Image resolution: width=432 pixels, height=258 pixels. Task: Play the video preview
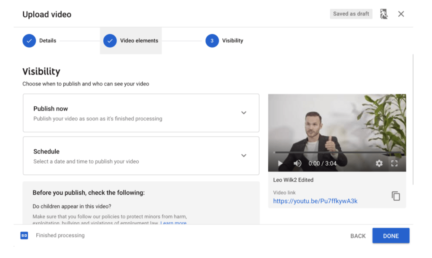(x=280, y=163)
